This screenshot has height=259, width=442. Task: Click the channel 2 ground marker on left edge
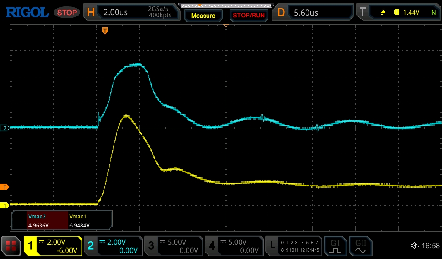[x=5, y=128]
